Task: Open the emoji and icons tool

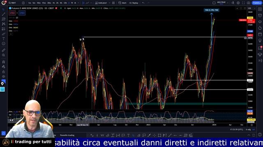Action: coord(4,44)
